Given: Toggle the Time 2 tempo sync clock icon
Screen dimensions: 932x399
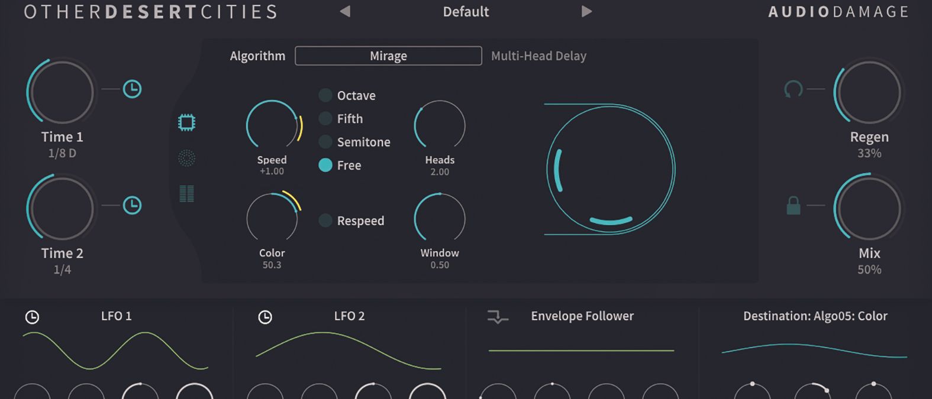Looking at the screenshot, I should click(x=132, y=206).
